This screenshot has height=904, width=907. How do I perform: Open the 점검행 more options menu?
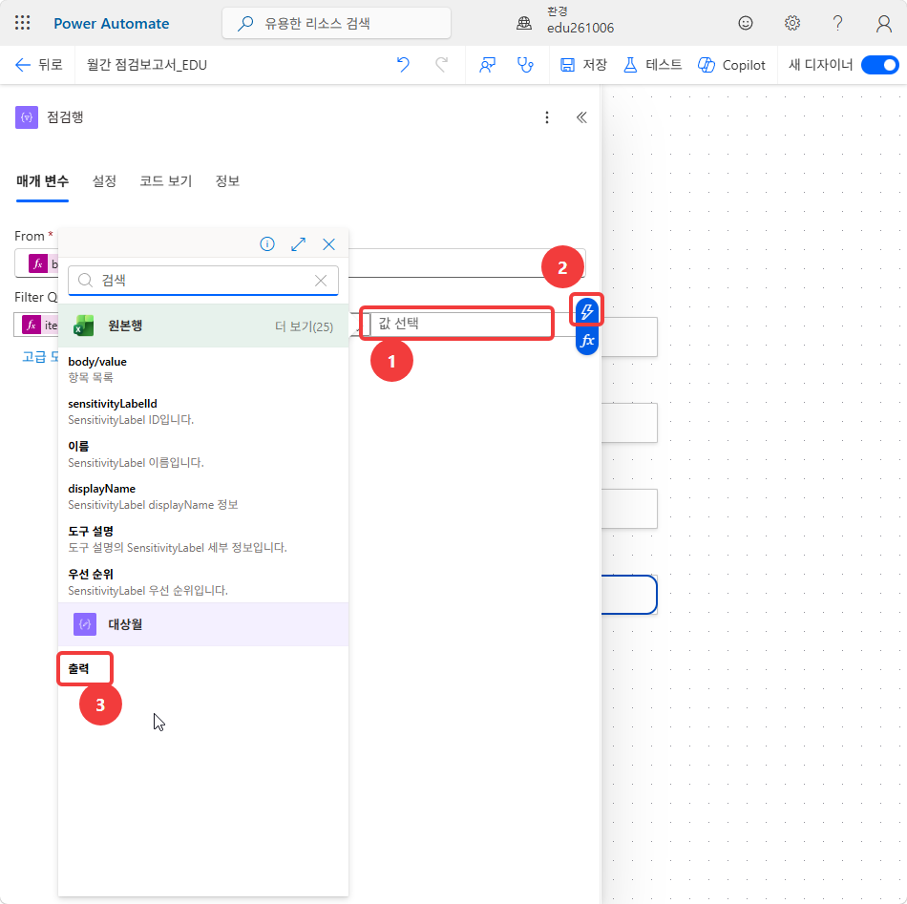pos(547,118)
